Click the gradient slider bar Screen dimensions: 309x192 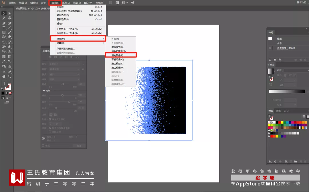tap(287, 91)
